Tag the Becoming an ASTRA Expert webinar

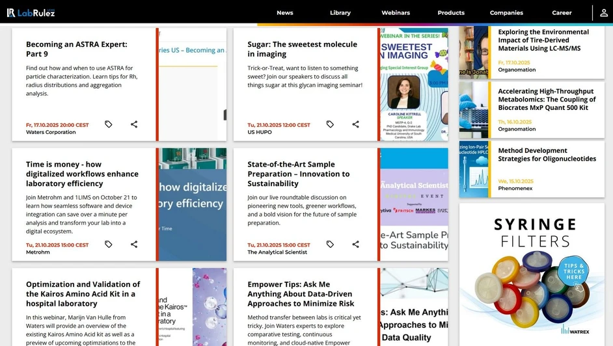(x=109, y=124)
